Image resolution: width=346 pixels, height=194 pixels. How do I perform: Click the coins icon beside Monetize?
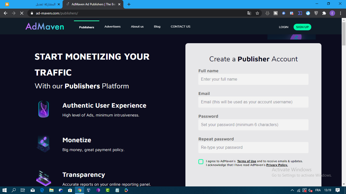(x=44, y=144)
